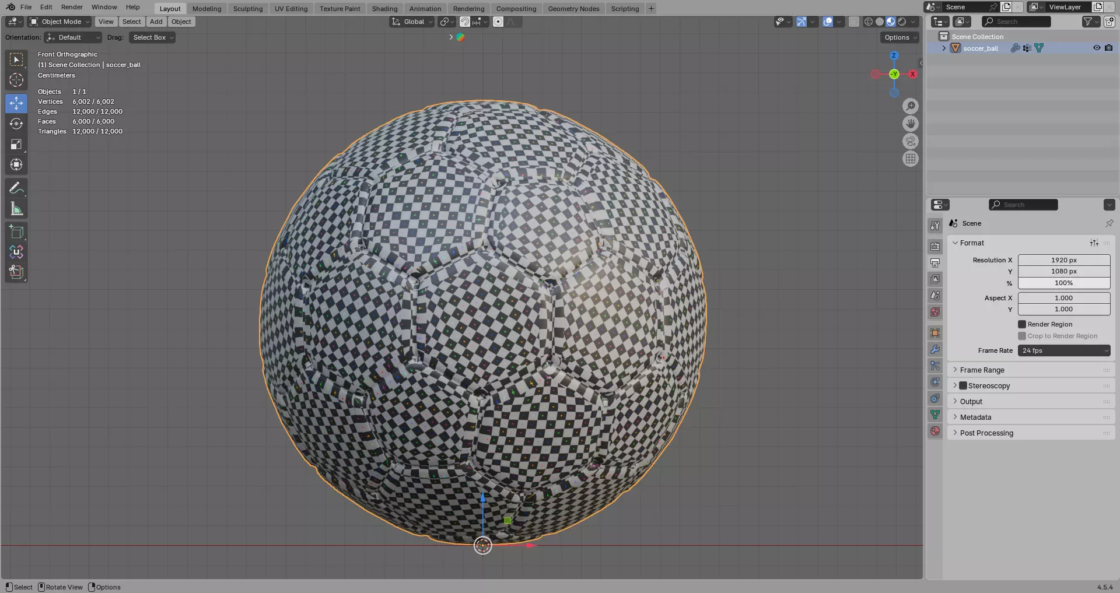Click the blue Z axis on navigation gizmo

(x=894, y=55)
